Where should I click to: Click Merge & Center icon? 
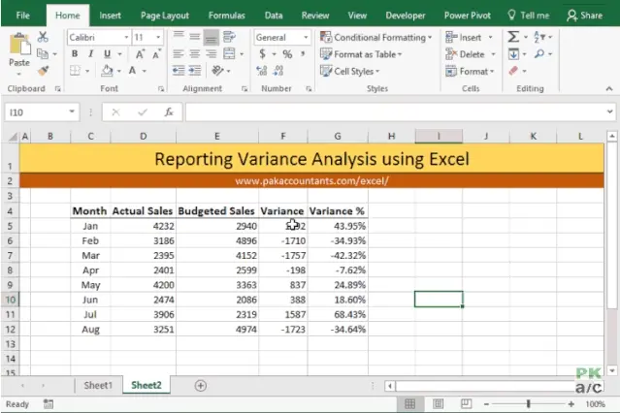pos(229,53)
